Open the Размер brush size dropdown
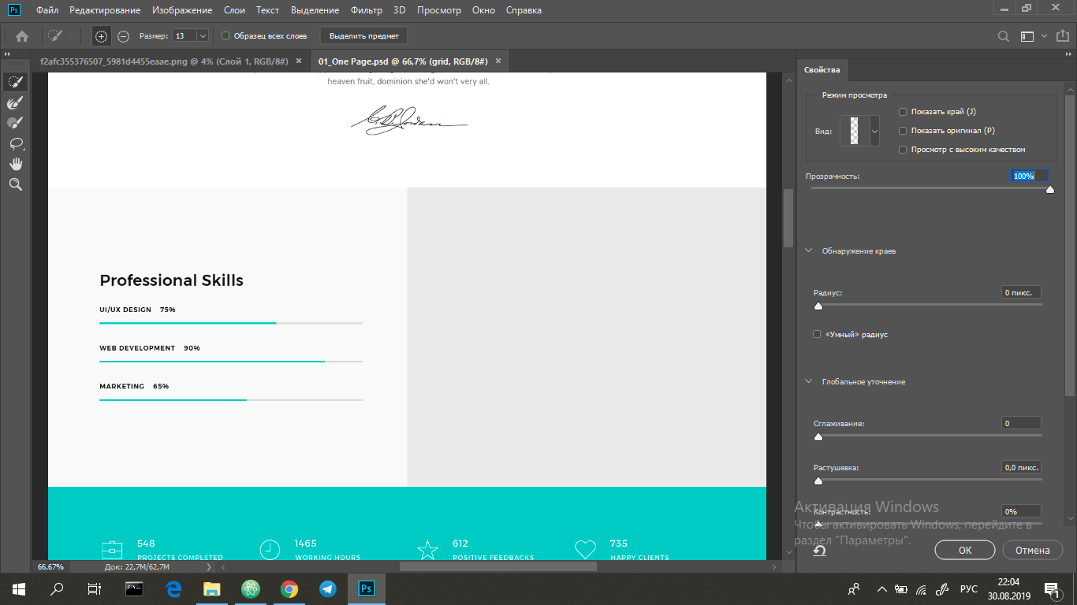This screenshot has height=605, width=1077. [x=203, y=35]
